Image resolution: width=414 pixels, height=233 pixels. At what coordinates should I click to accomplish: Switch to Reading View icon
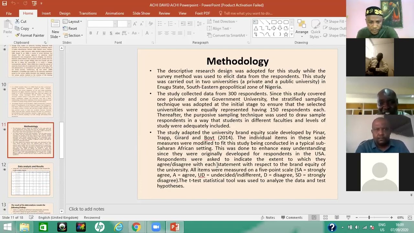pyautogui.click(x=337, y=217)
